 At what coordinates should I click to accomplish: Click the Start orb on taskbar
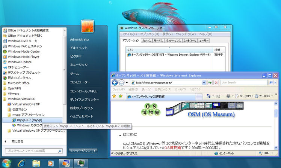point(6,163)
